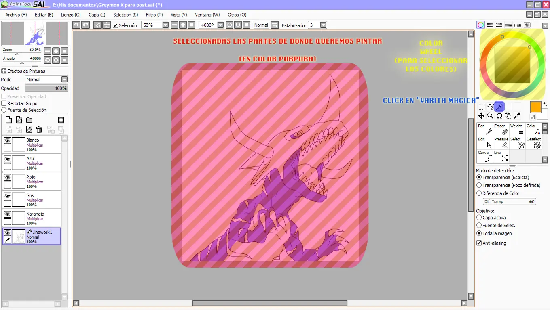This screenshot has width=550, height=310.
Task: Choose the Pressure linework tool
Action: tap(501, 142)
